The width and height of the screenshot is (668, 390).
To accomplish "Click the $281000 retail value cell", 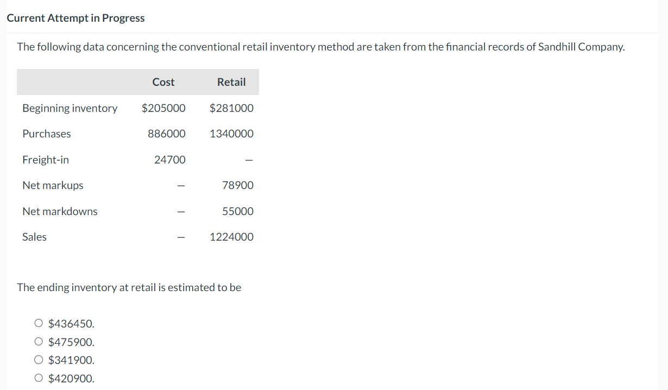I will pos(231,108).
